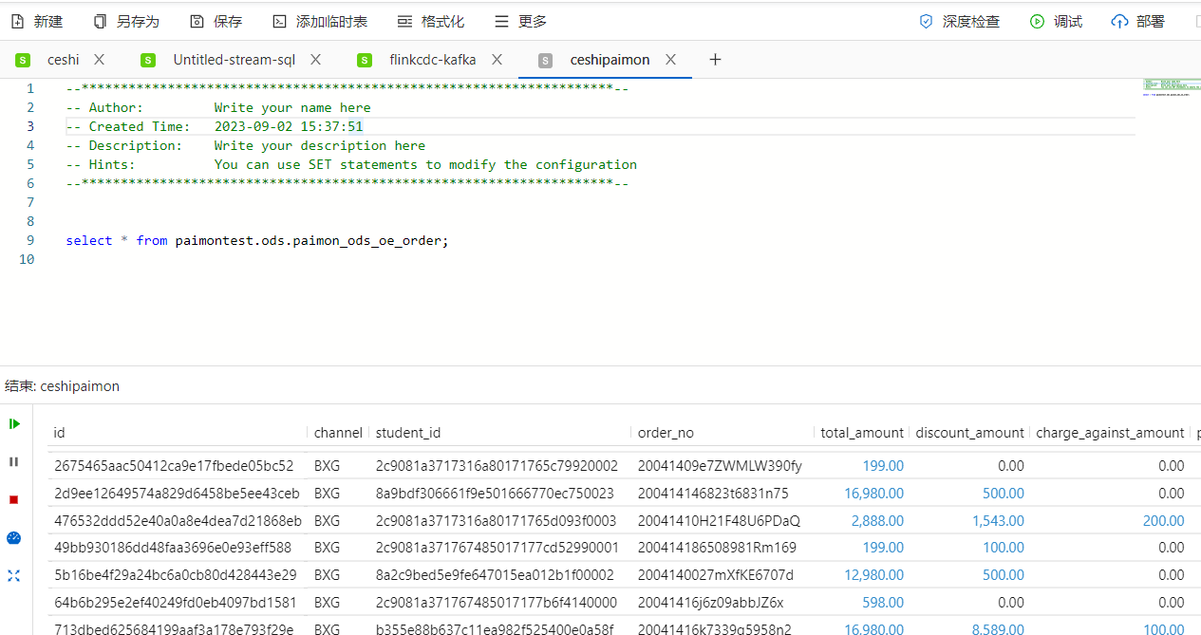Click the 新建 (New) toolbar button

(x=37, y=21)
